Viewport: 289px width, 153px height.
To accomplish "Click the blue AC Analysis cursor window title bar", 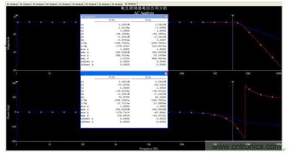I will point(124,17).
